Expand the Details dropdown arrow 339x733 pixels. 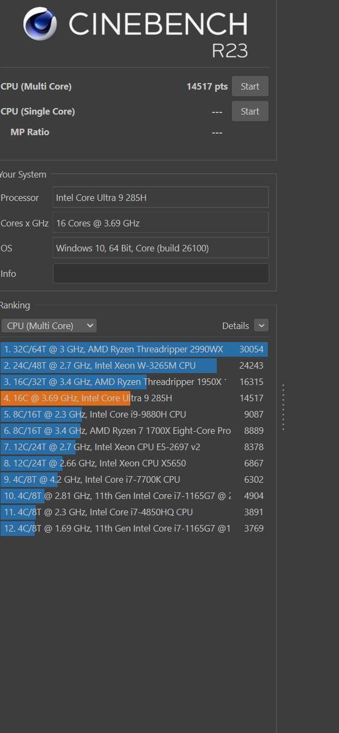click(x=261, y=326)
